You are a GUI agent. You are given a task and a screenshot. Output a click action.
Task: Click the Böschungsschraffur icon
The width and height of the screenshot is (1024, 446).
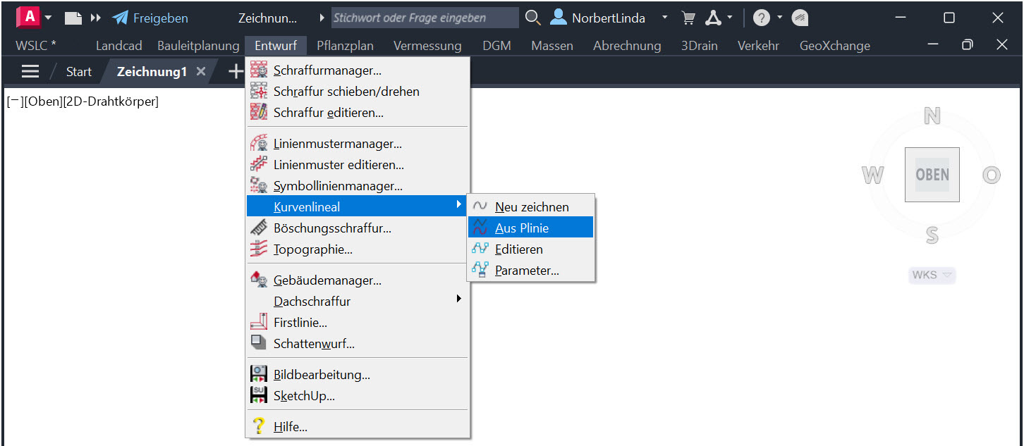point(259,228)
